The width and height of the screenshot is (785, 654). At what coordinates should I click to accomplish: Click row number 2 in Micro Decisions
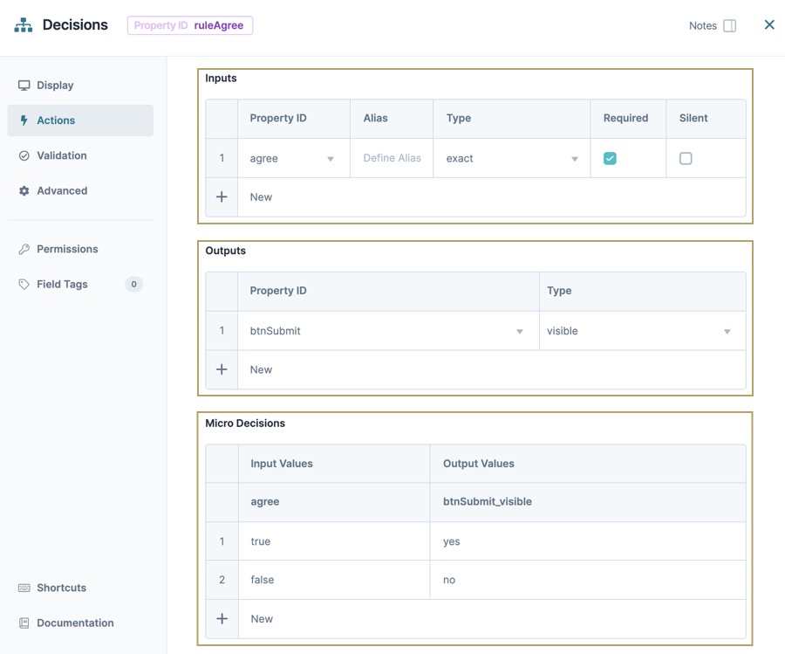[x=222, y=580]
